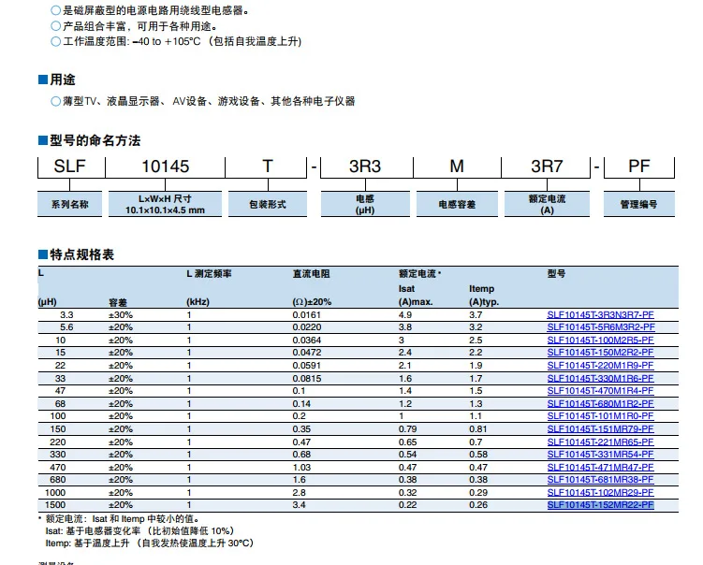Click the 0.0161 resistance cell
The height and width of the screenshot is (565, 703).
307,315
